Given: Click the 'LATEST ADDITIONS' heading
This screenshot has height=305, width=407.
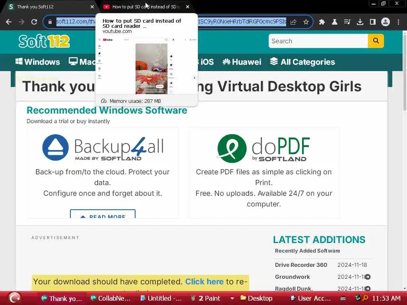Looking at the screenshot, I should (x=319, y=239).
